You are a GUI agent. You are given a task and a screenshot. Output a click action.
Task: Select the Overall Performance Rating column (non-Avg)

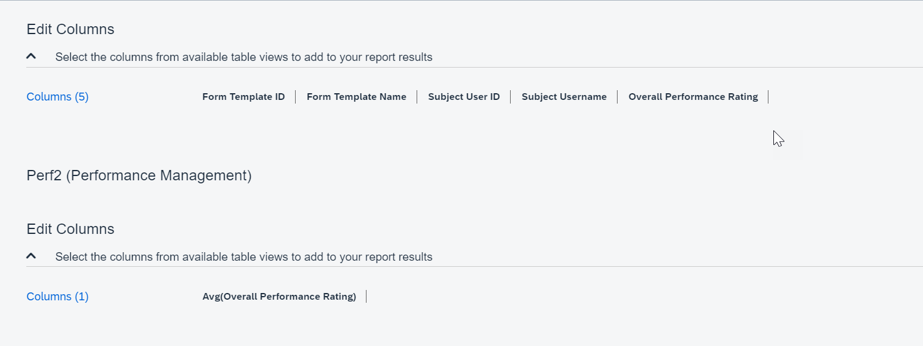tap(693, 97)
